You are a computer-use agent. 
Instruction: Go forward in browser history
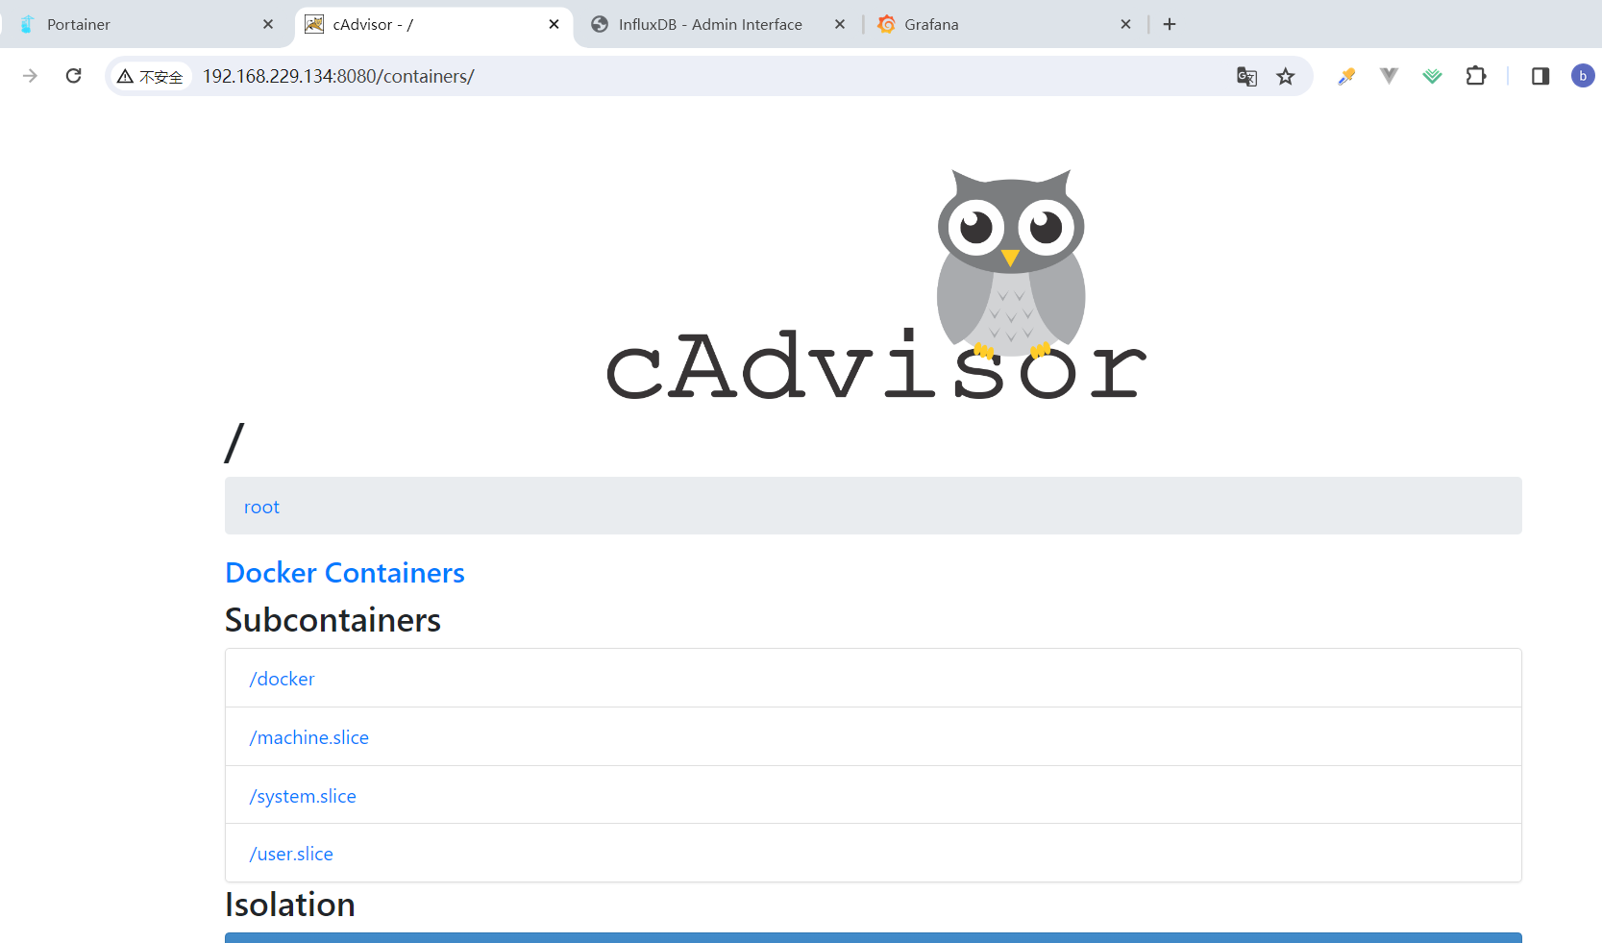click(x=30, y=76)
